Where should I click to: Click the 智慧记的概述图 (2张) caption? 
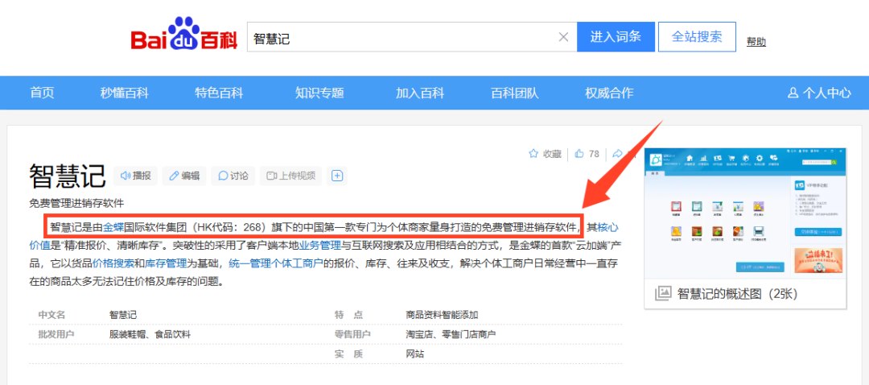(x=737, y=294)
